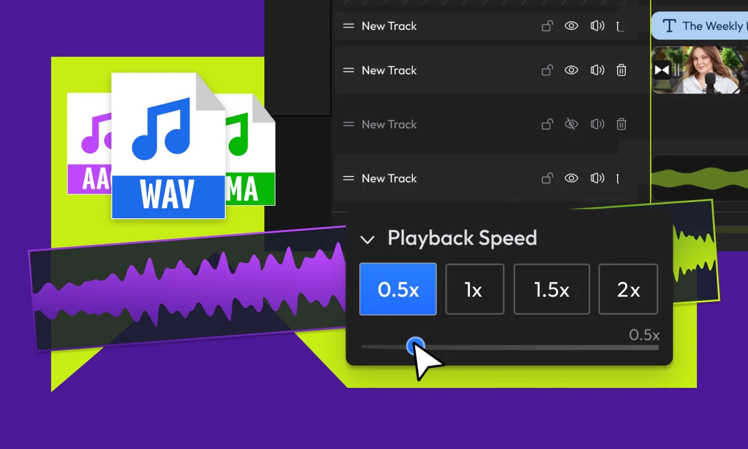This screenshot has width=748, height=449.
Task: Select the 1x playback speed
Action: point(474,289)
